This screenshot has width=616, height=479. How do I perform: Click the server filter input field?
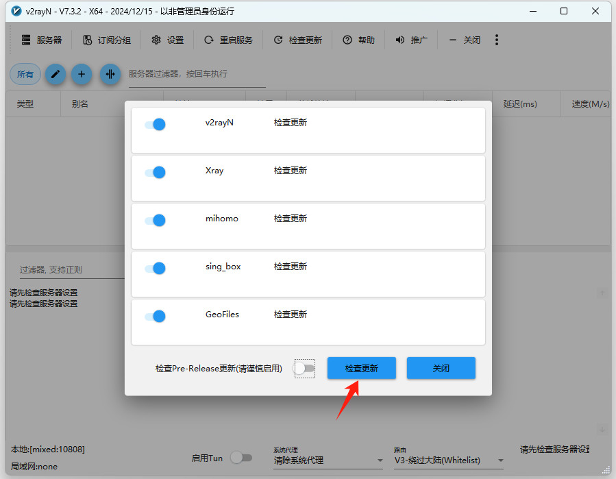(x=197, y=74)
